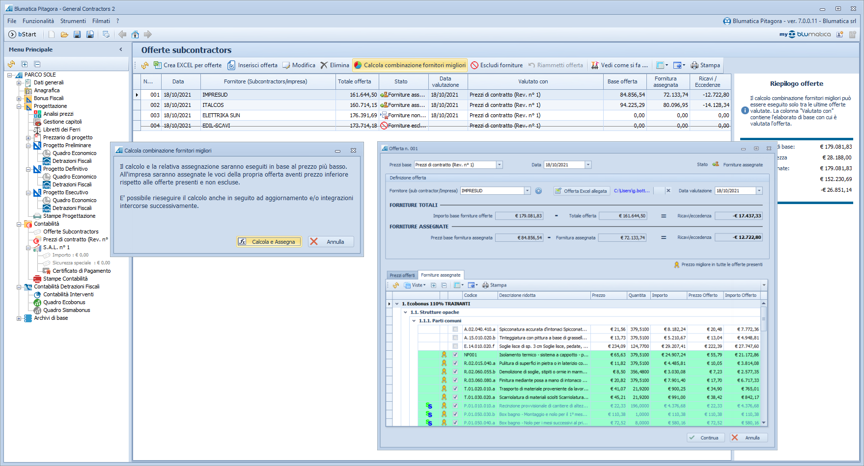Open the bStart launcher
The image size is (864, 466).
click(x=23, y=34)
